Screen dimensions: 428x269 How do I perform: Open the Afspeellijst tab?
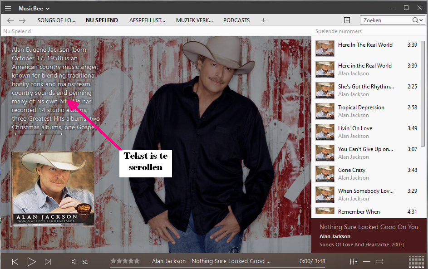[x=147, y=20]
